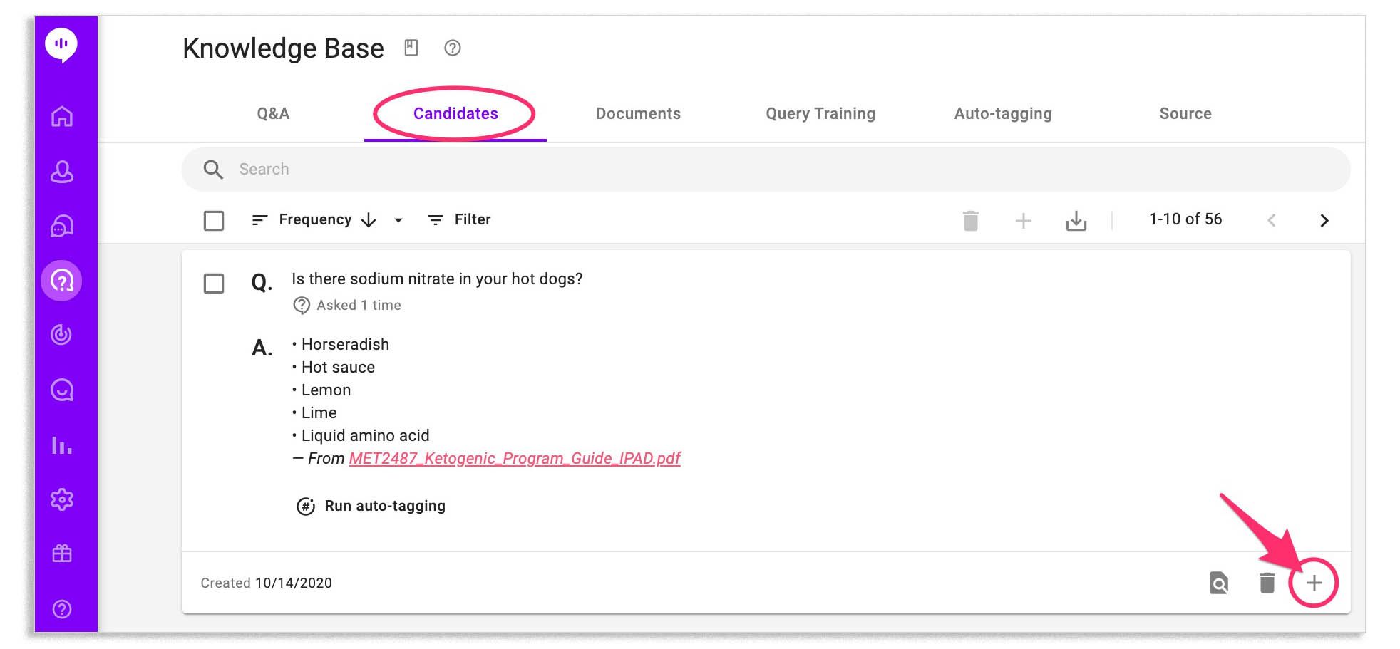Viewport: 1400px width, 649px height.
Task: Switch to the Q&A tab
Action: click(x=273, y=113)
